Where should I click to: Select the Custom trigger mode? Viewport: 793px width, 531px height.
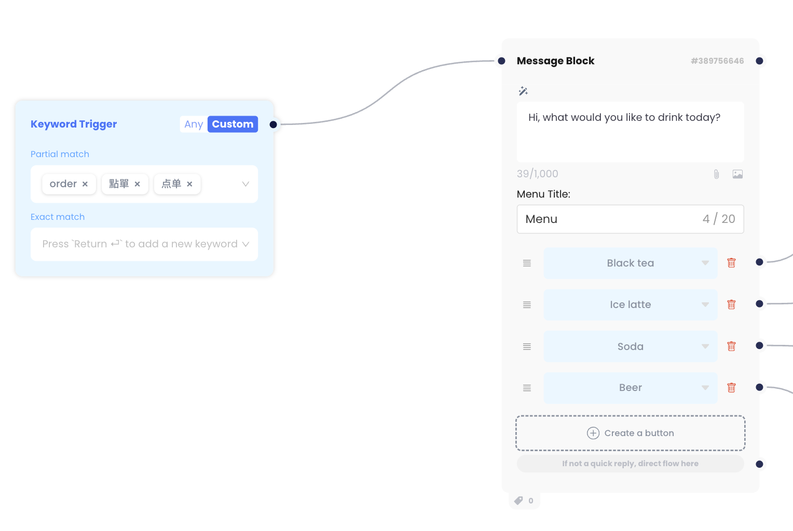tap(233, 124)
